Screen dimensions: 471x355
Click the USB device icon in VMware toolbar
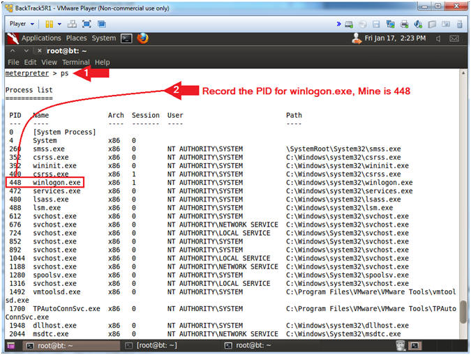(459, 24)
